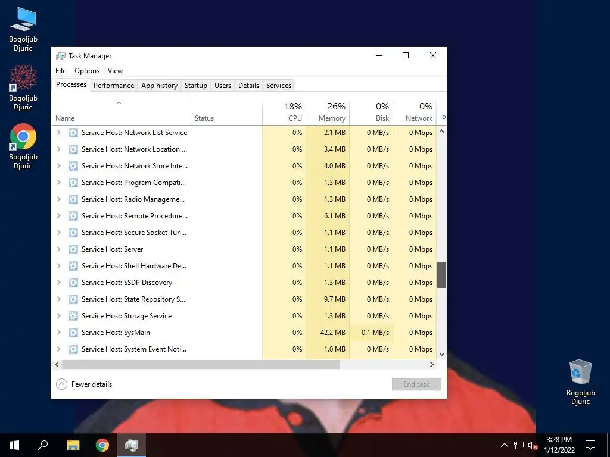Click the gear icon for SSDP Discovery
The width and height of the screenshot is (610, 457).
coord(73,283)
